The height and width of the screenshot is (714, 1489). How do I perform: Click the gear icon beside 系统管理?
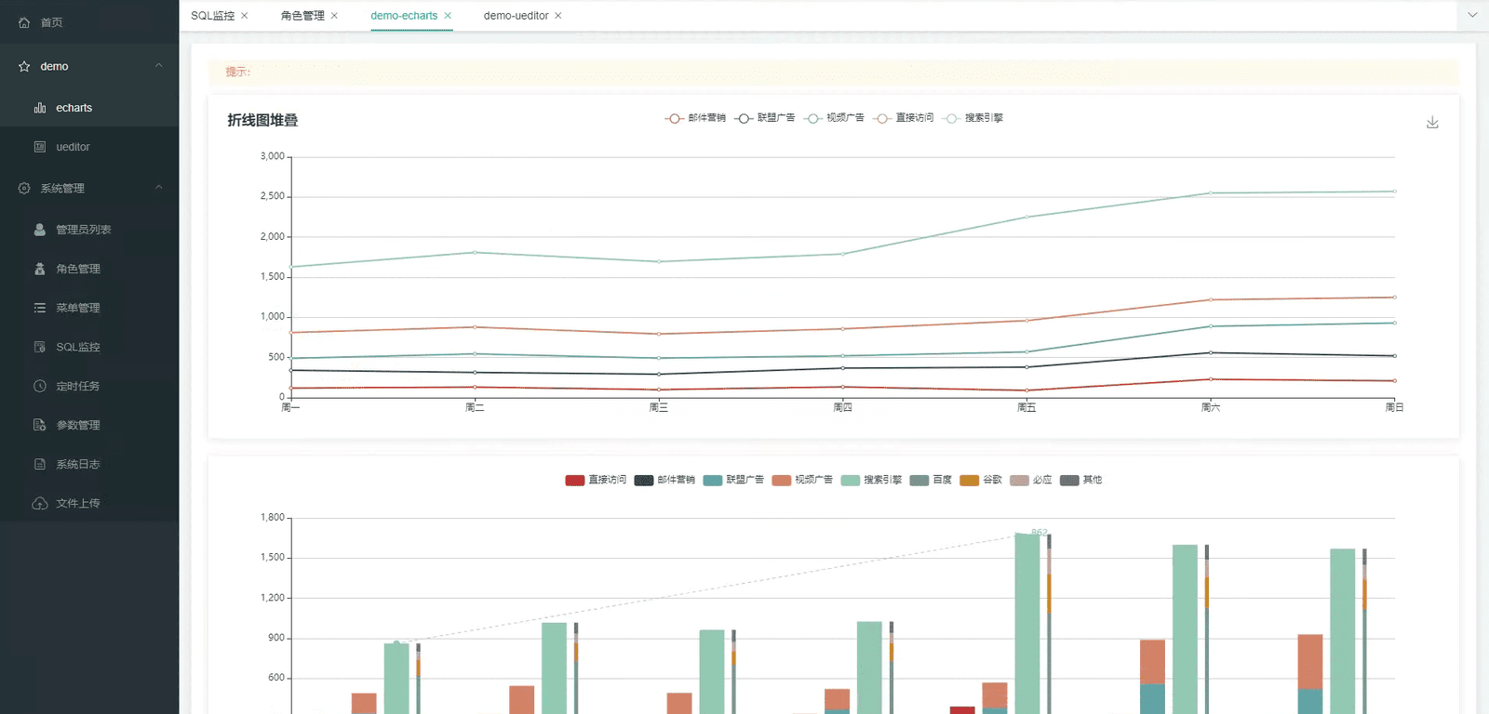pos(24,188)
